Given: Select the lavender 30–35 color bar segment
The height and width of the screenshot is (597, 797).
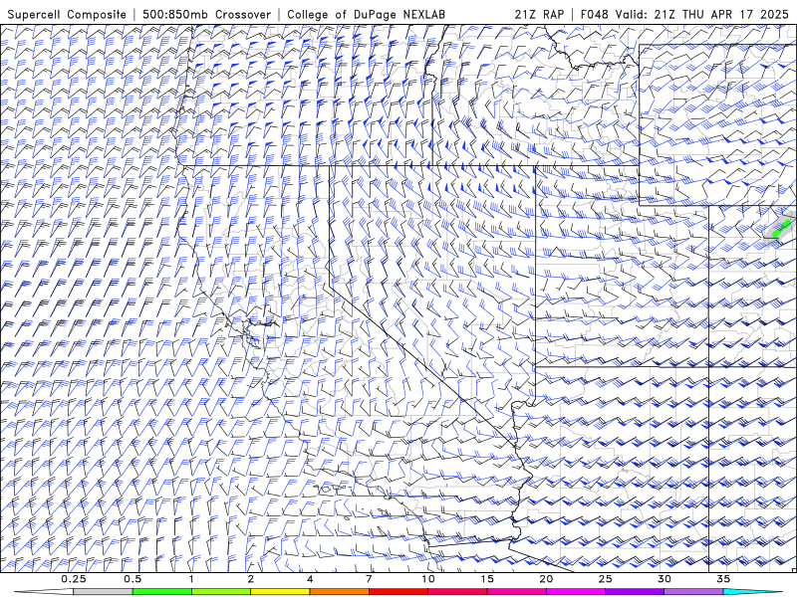Looking at the screenshot, I should [x=693, y=592].
